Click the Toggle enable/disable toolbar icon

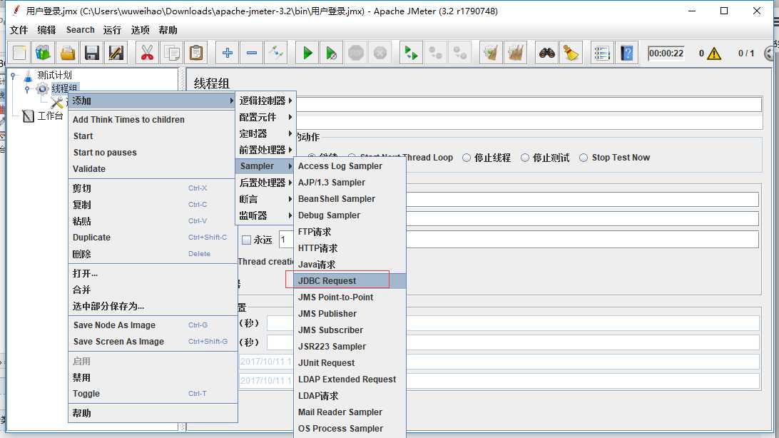point(276,53)
